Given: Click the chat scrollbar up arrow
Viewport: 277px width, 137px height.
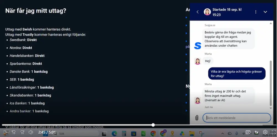Looking at the screenshot, I should pyautogui.click(x=271, y=23).
